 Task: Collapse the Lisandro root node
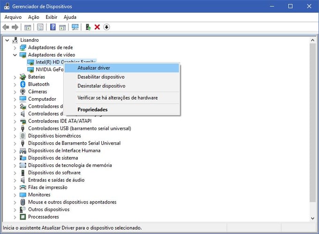point(7,40)
